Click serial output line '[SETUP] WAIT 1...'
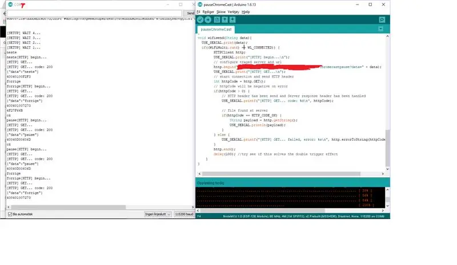The height and width of the screenshot is (265, 457). 23,47
